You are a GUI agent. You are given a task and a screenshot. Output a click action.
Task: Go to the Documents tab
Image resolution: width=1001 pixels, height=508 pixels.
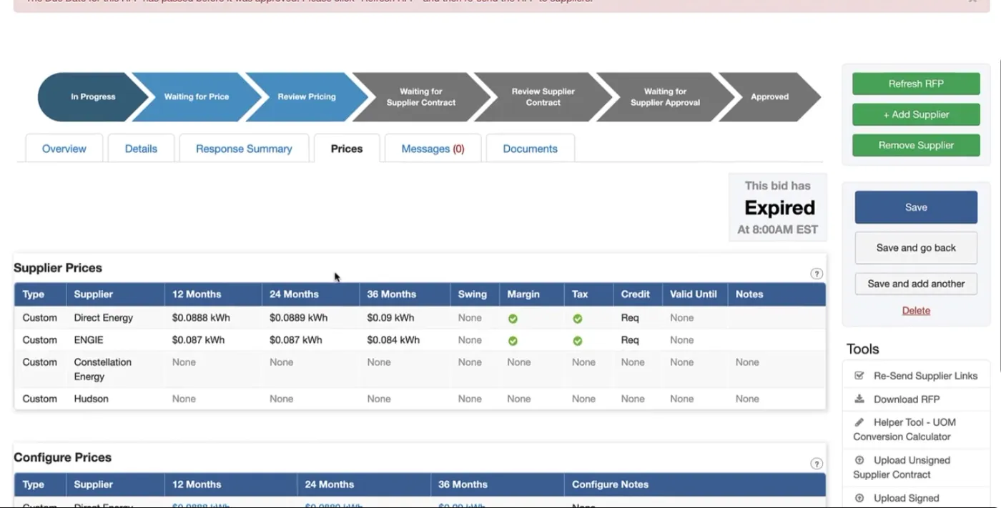530,149
